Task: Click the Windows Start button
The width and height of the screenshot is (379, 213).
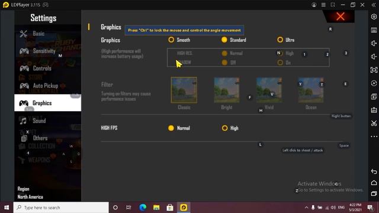Action: [x=7, y=208]
